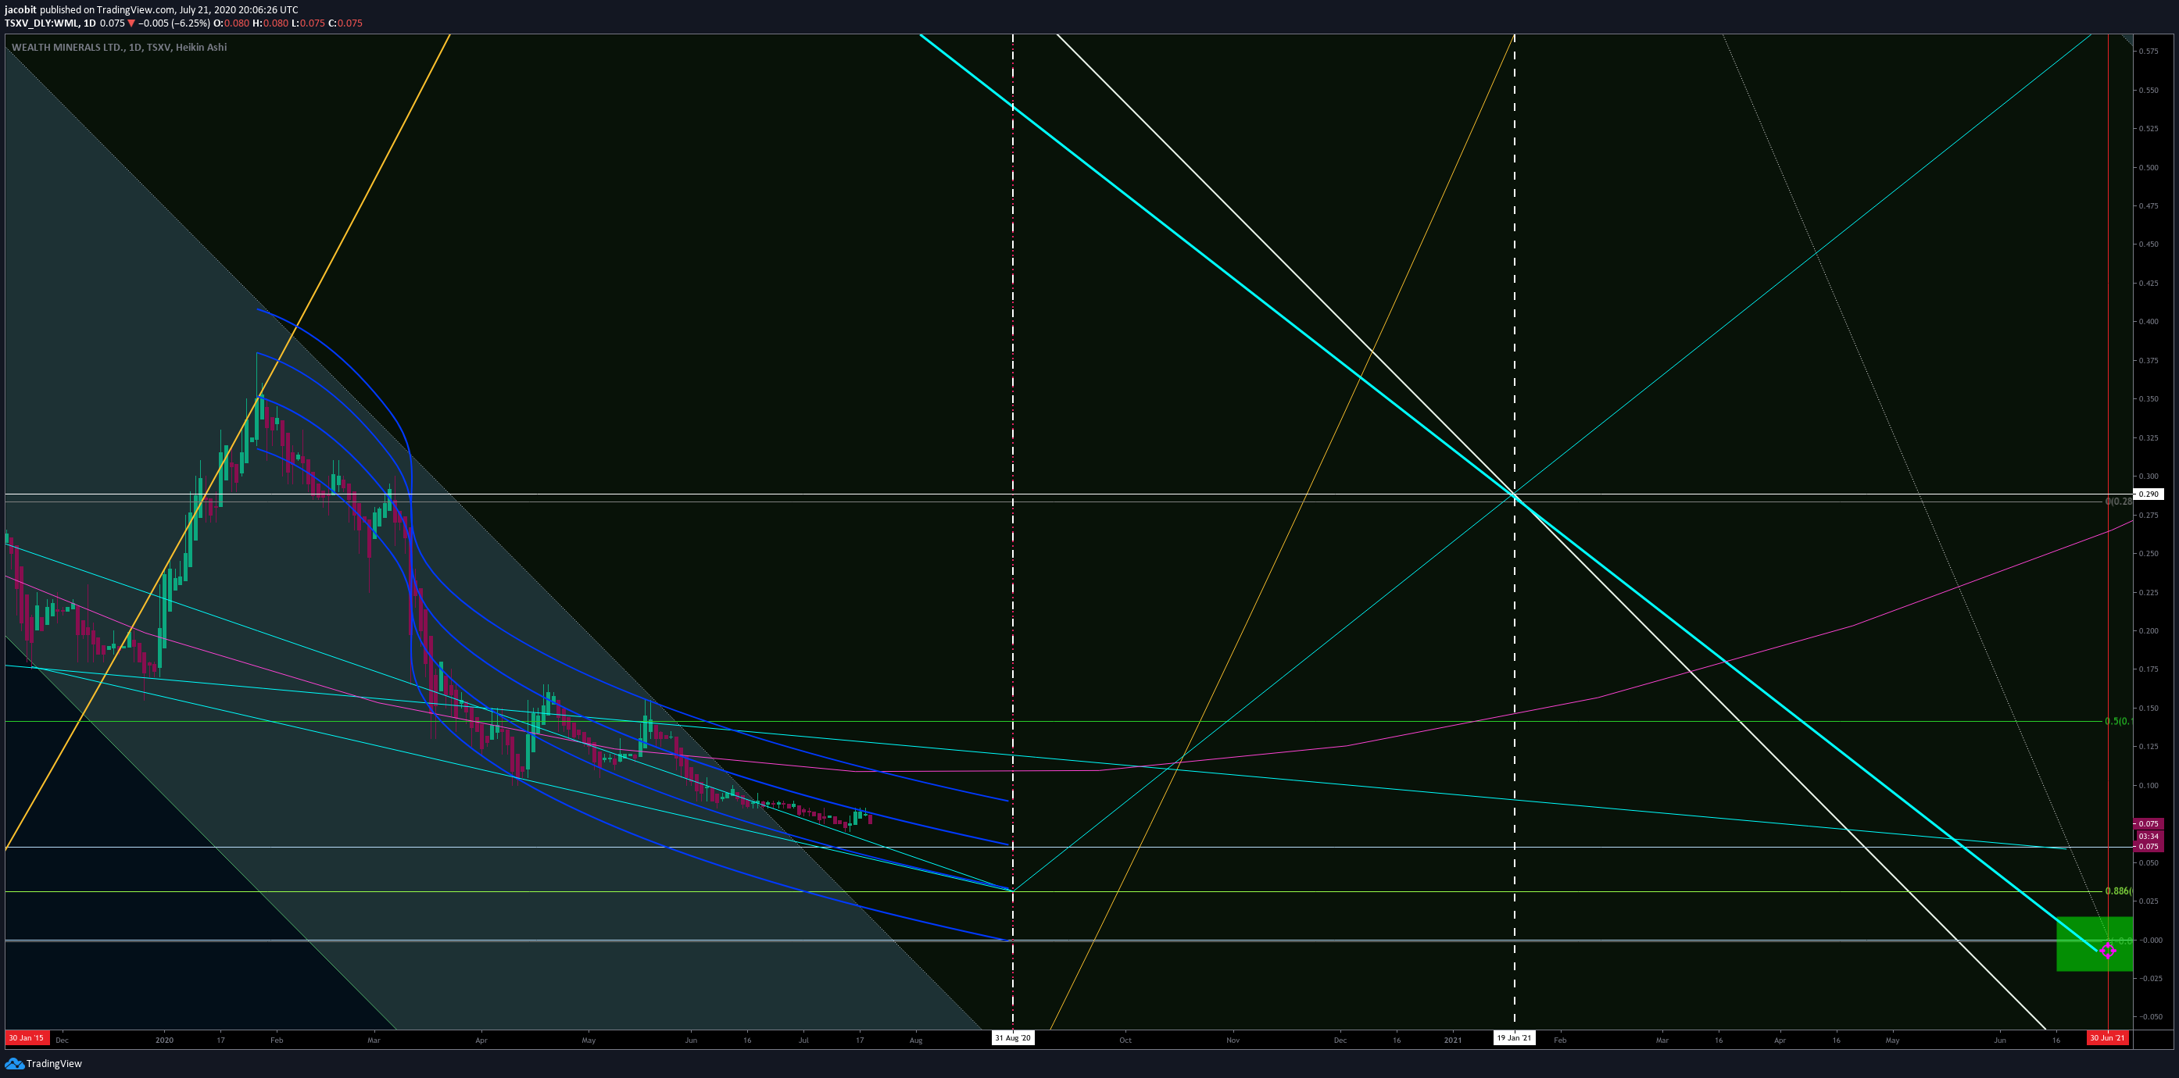This screenshot has height=1078, width=2179.
Task: Click the TradingView logo at bottom left
Action: coord(43,1064)
